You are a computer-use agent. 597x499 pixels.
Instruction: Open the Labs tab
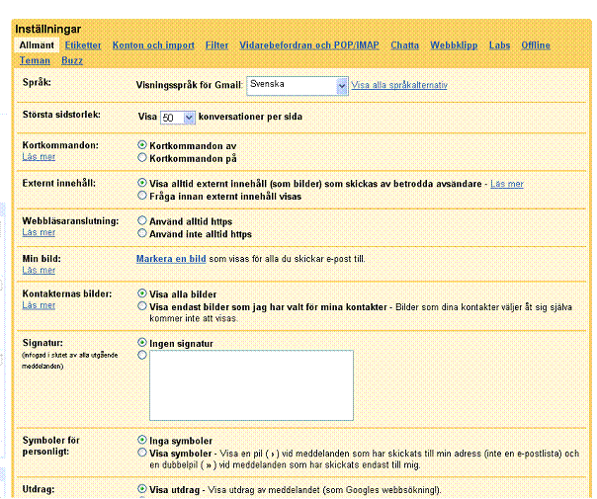[x=499, y=45]
